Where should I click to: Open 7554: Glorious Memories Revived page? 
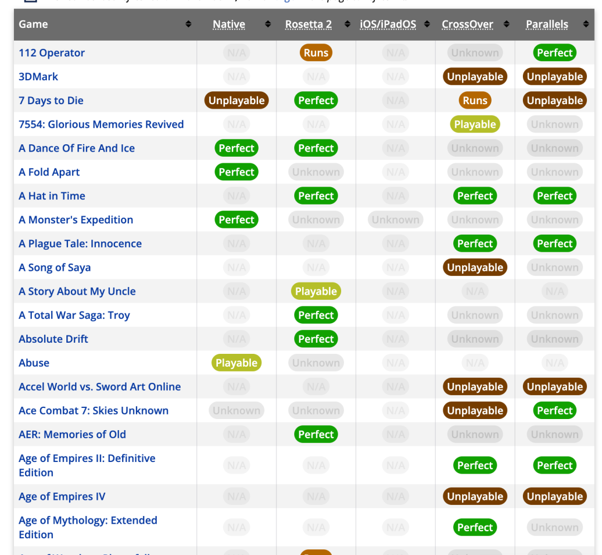(101, 124)
